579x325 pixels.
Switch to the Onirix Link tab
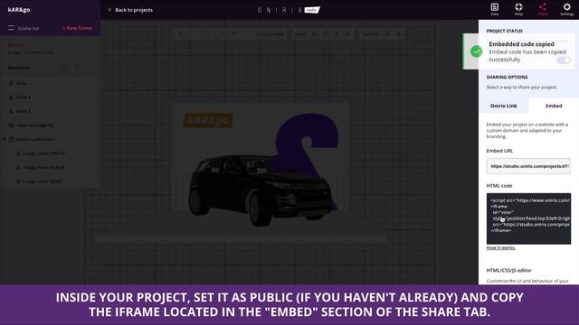pos(503,106)
